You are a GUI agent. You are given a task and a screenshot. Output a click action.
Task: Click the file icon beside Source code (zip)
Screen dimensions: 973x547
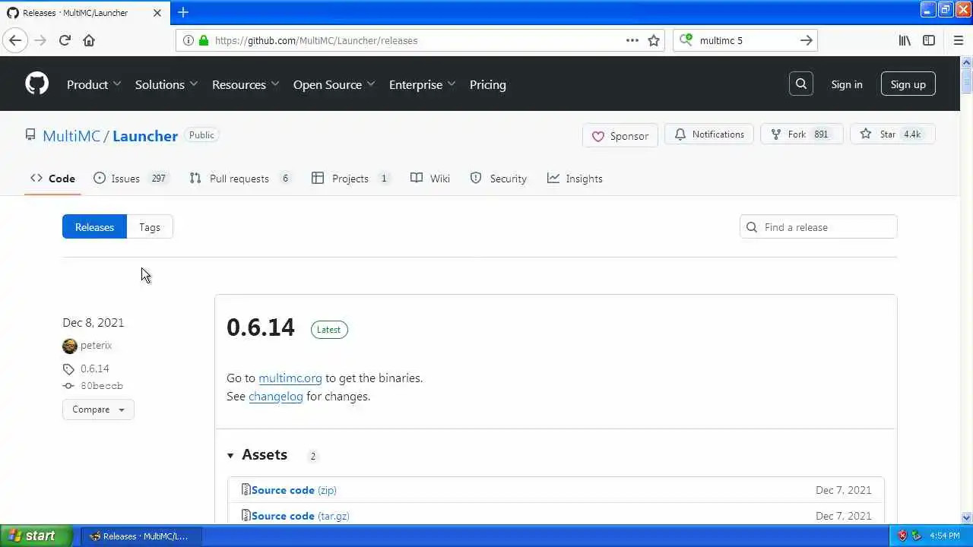[246, 489]
